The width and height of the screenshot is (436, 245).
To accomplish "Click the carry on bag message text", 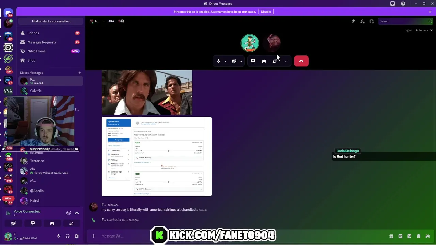I will (150, 210).
